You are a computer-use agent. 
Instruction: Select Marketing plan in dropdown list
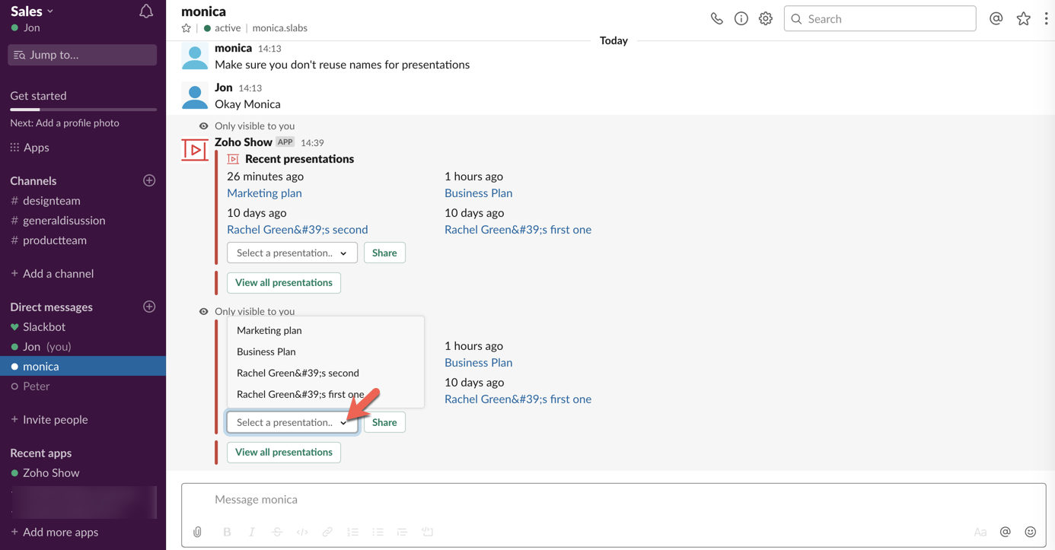[x=269, y=330]
